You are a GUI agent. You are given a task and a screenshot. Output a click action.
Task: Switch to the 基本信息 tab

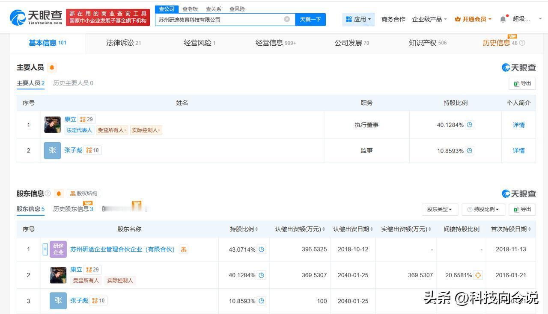click(48, 43)
